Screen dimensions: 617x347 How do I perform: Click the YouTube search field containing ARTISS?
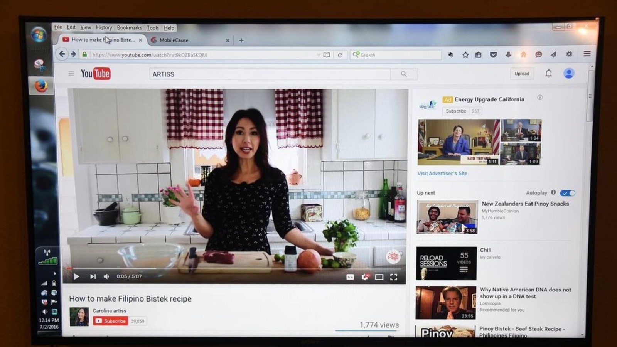click(270, 74)
